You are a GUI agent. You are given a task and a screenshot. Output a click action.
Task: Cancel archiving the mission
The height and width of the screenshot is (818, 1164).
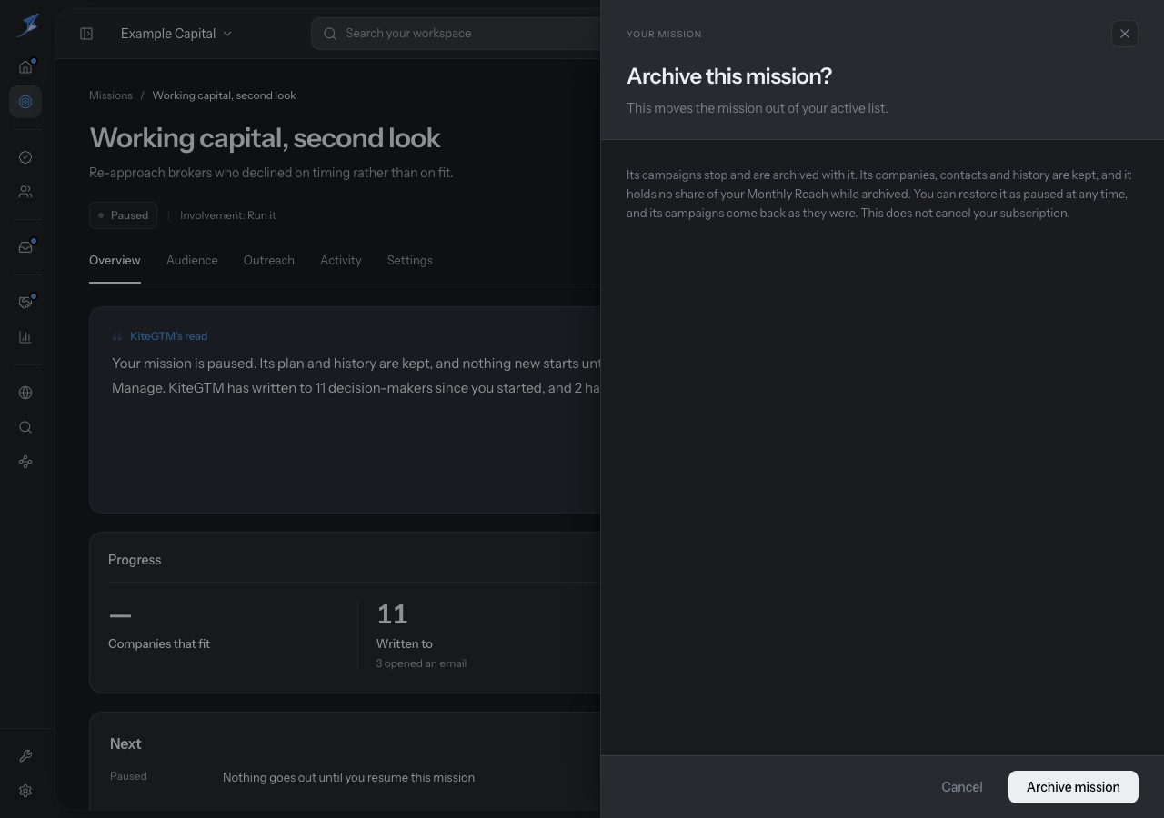[962, 787]
